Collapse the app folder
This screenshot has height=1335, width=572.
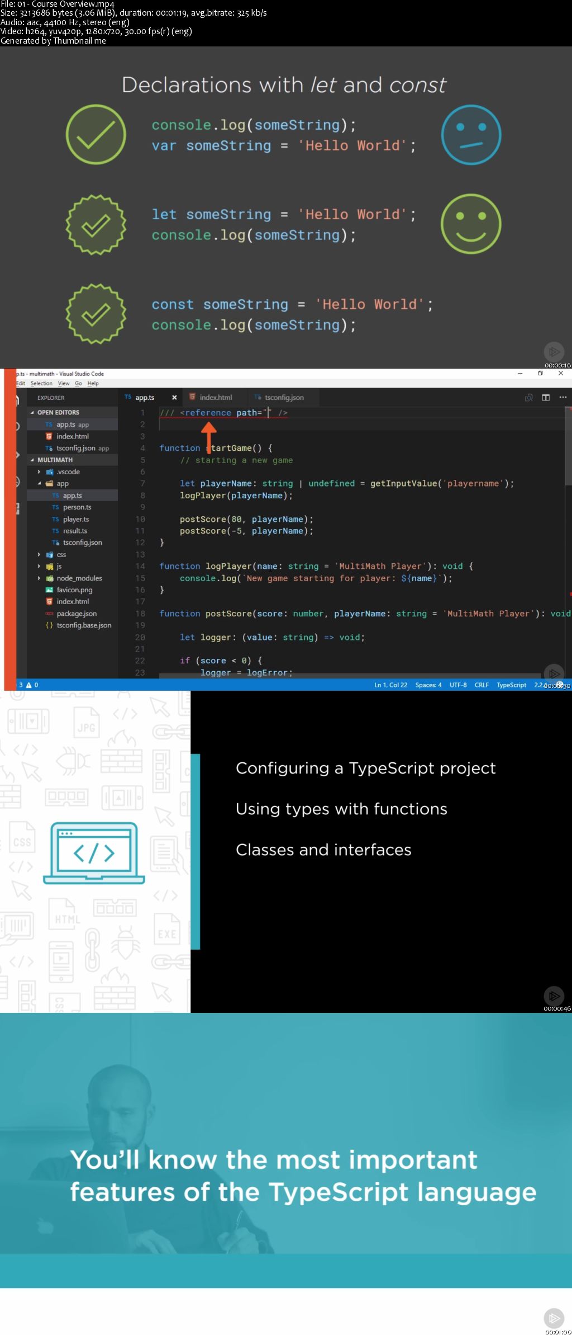(73, 484)
